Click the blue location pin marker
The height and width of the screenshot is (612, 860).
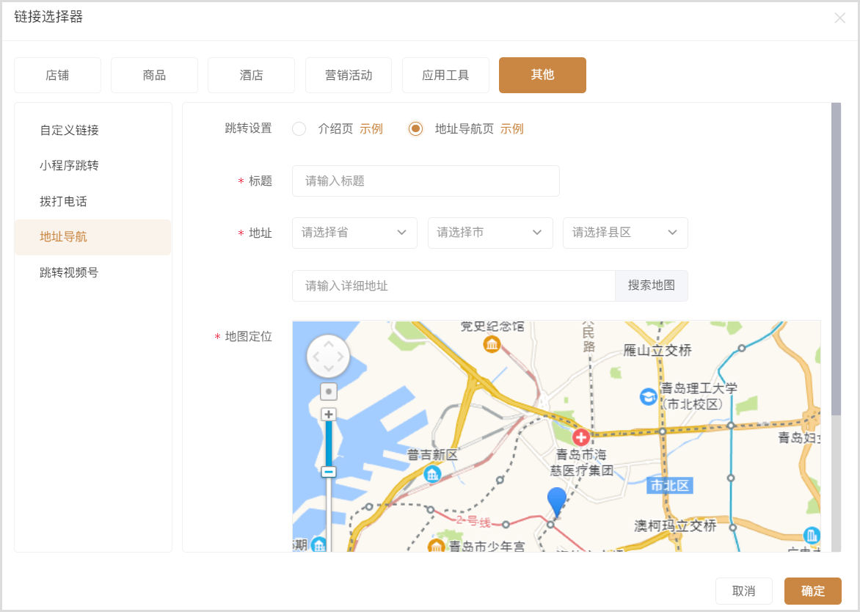coord(557,502)
